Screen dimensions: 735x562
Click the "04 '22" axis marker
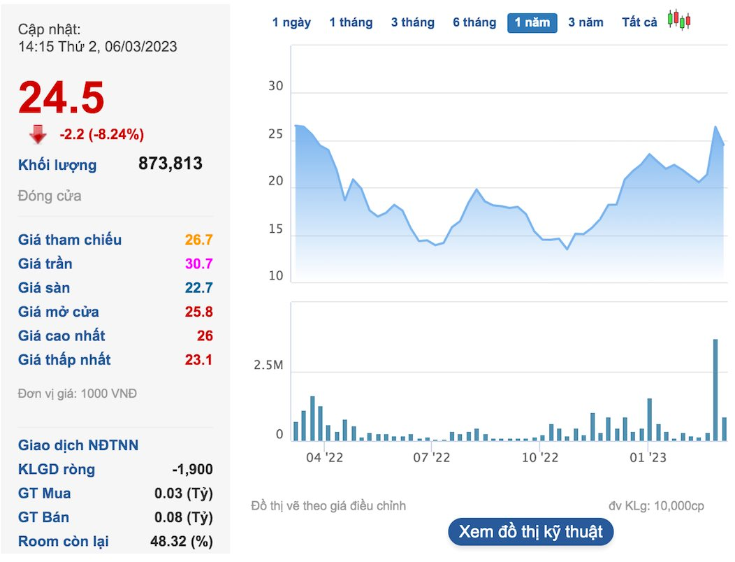(325, 458)
